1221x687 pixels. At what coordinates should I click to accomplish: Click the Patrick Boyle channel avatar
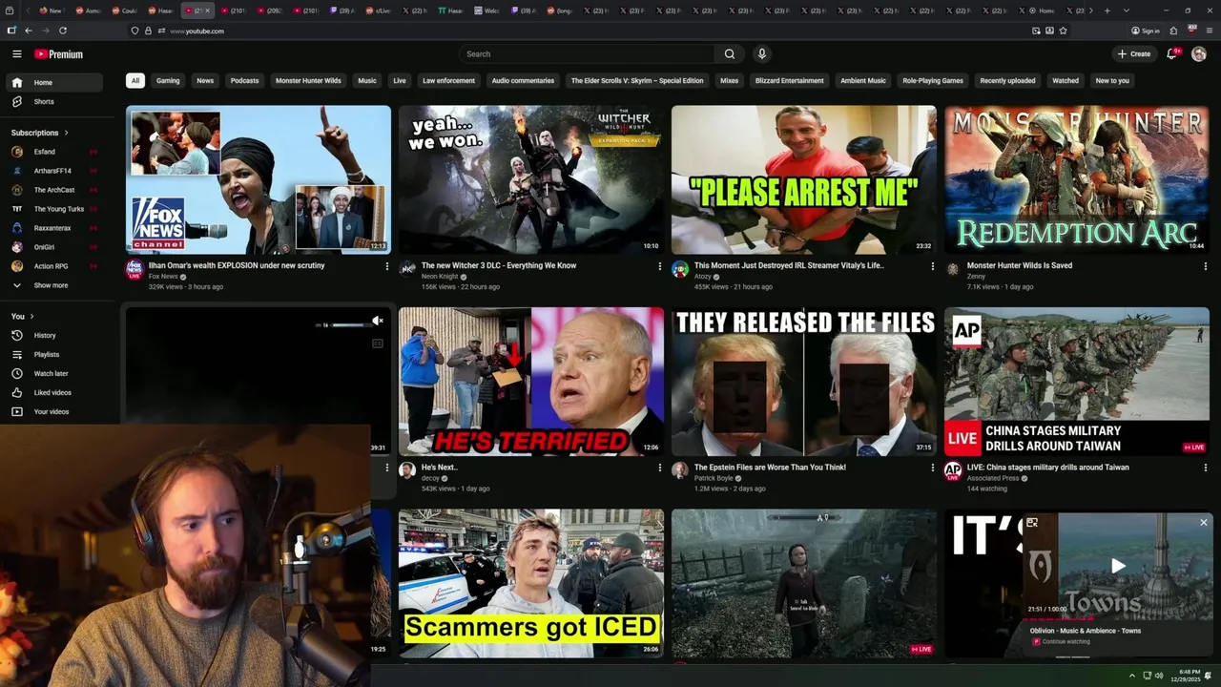[x=679, y=470]
